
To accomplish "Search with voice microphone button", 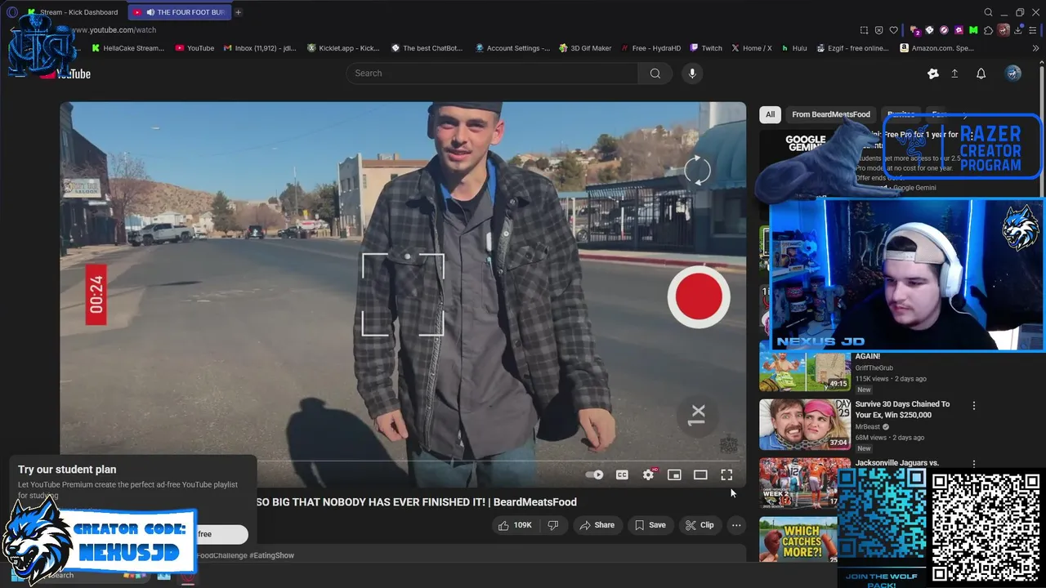I will (x=692, y=73).
